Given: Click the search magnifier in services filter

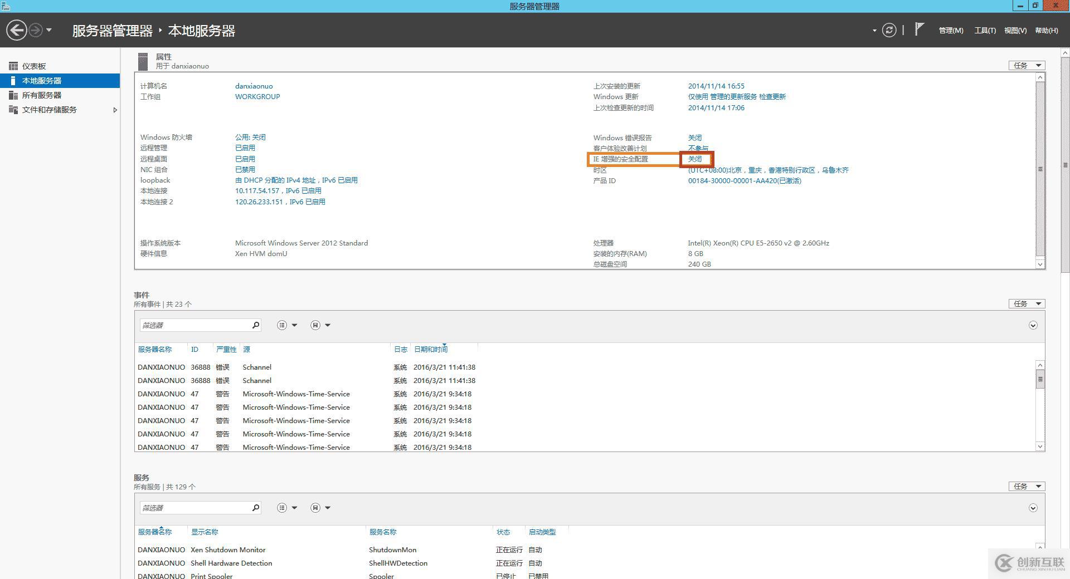Looking at the screenshot, I should pos(255,508).
